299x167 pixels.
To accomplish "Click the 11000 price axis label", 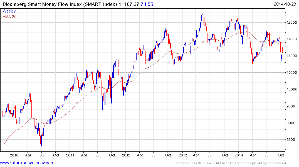I will pos(292,56).
